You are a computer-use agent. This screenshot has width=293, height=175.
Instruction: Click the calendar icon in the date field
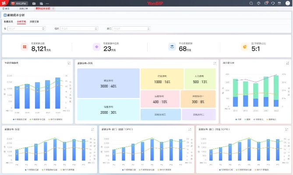pyautogui.click(x=43, y=29)
